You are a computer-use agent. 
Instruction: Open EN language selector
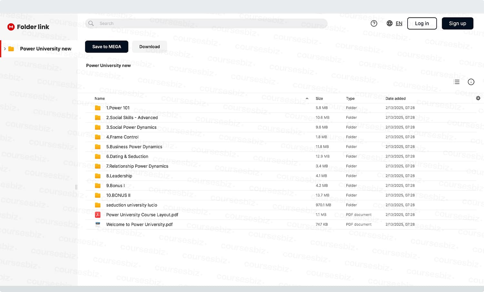pyautogui.click(x=399, y=23)
